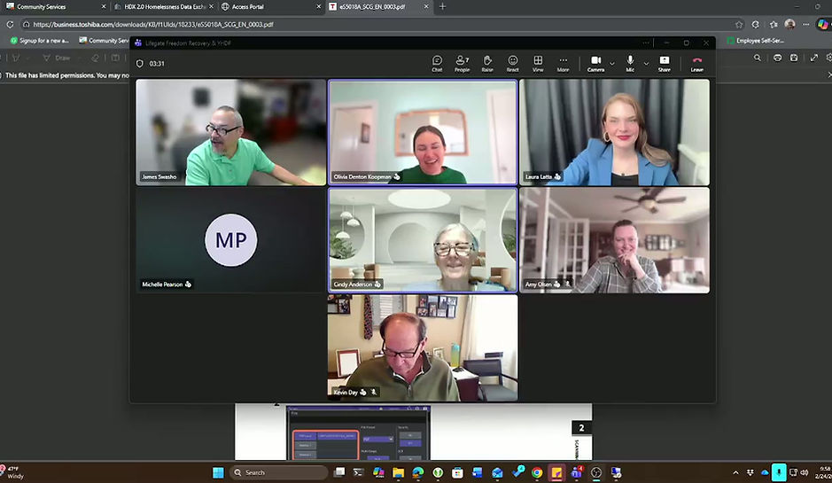Open the Windows Start menu
The image size is (832, 483).
[x=218, y=472]
